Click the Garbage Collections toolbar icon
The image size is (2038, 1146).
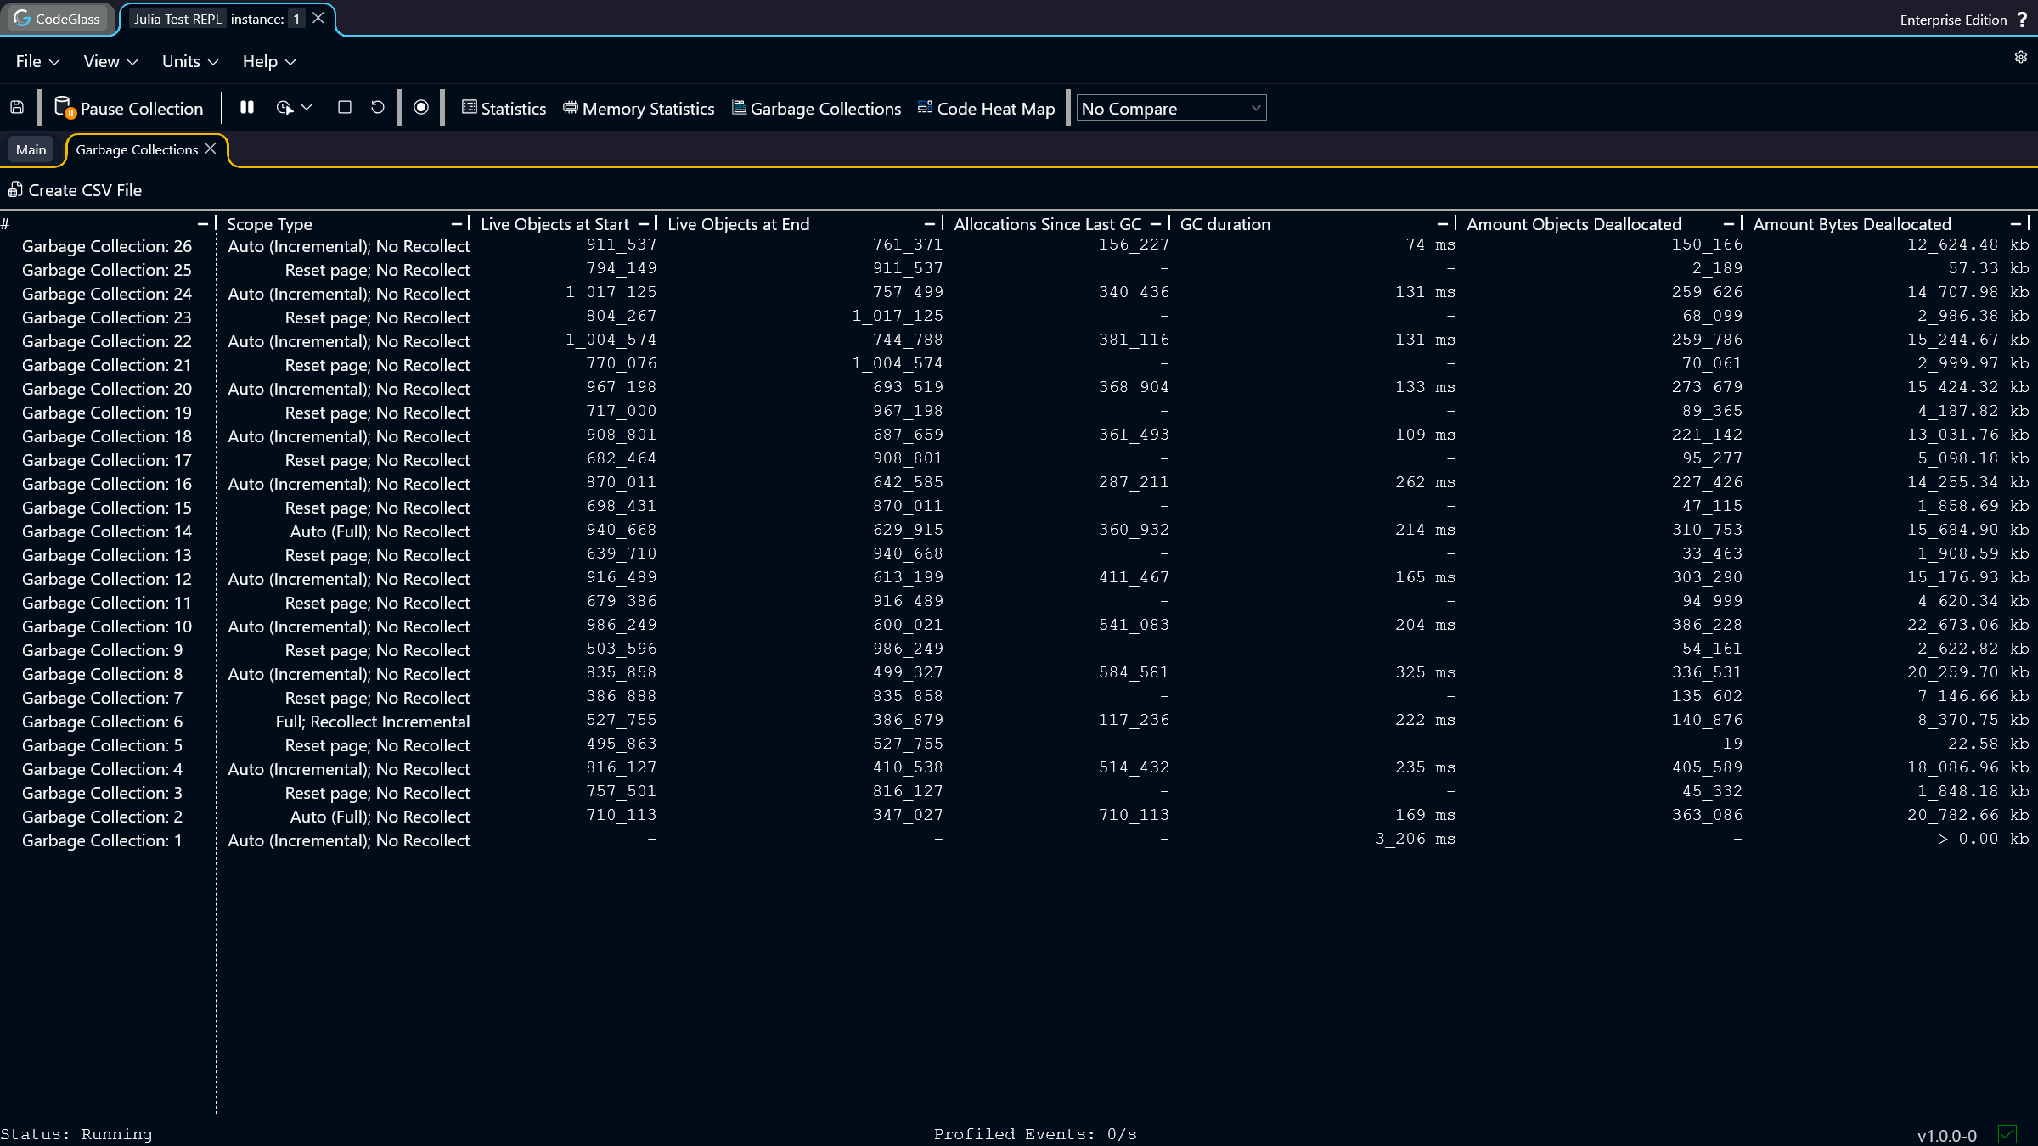(x=740, y=107)
